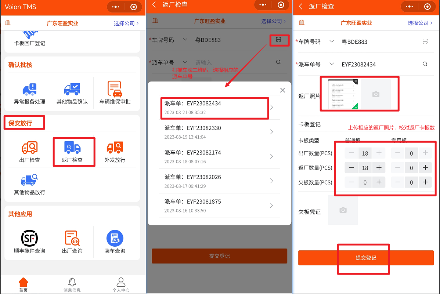Expand chevron for EYF23081875 row
Viewport: 440px width, 294px height.
tap(271, 206)
